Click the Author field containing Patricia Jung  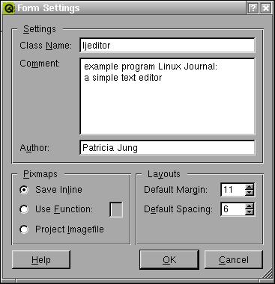pos(167,148)
